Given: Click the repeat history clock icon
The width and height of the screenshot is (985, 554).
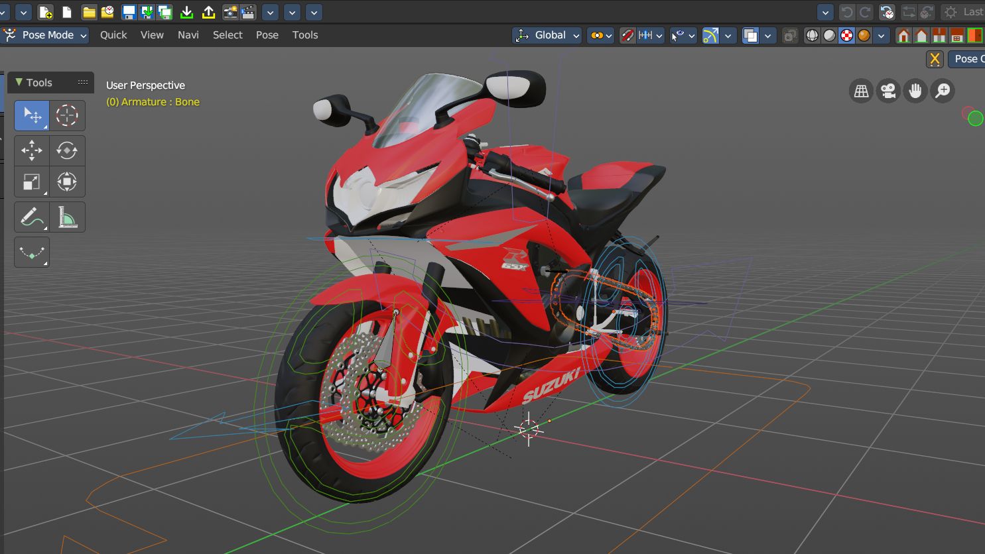Looking at the screenshot, I should coord(927,12).
